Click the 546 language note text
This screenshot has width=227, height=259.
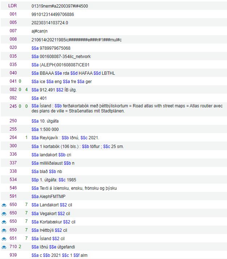74,188
